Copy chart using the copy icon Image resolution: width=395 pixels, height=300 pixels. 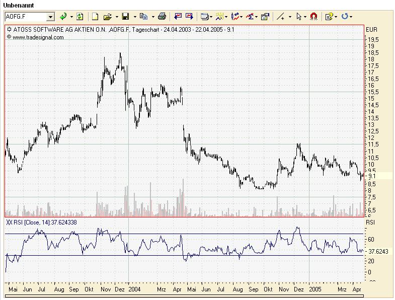(x=143, y=17)
